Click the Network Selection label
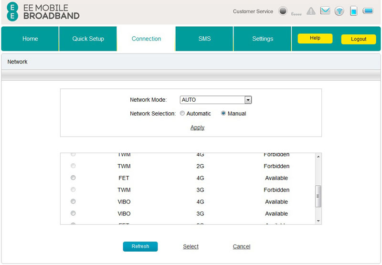 coord(153,114)
